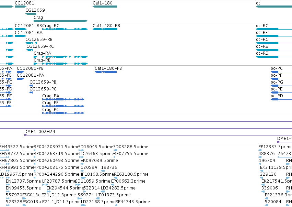The width and height of the screenshot is (292, 207).
Task: Select protein CG12659-PB
Action: tap(31, 86)
